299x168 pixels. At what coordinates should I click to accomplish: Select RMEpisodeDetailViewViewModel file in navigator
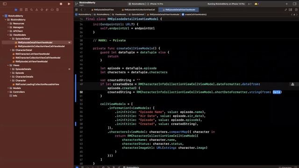[37, 42]
